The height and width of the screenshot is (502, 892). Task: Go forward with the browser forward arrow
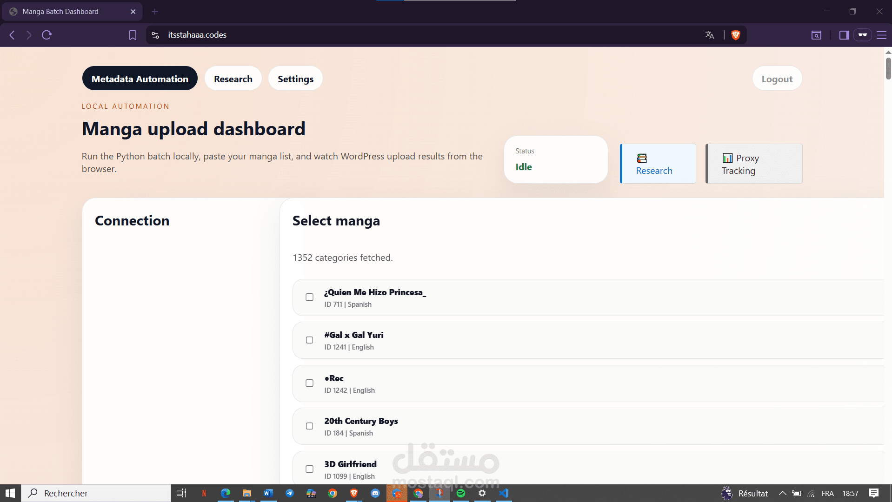click(29, 35)
